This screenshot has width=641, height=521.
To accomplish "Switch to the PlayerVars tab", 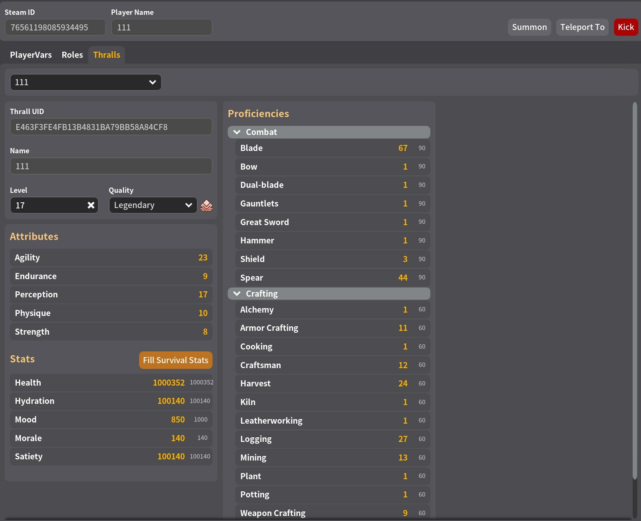I will point(31,55).
